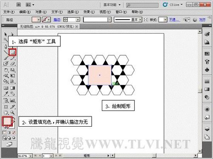213x159 pixels.
Task: Open the 基本功能 workspace switcher
Action: [x=112, y=5]
